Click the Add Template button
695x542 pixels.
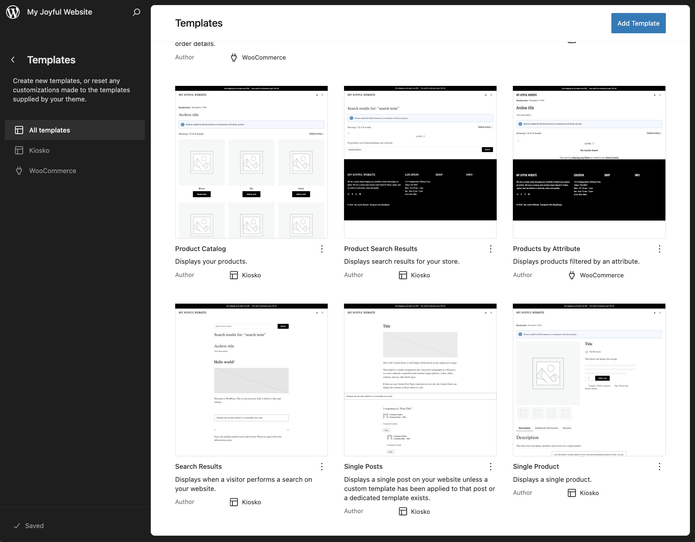638,23
